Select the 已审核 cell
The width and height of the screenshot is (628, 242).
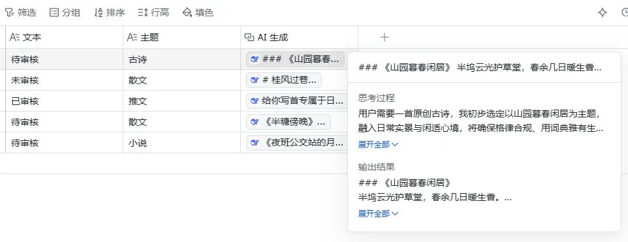64,101
